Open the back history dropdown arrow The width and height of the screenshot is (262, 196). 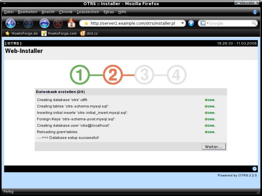click(18, 23)
